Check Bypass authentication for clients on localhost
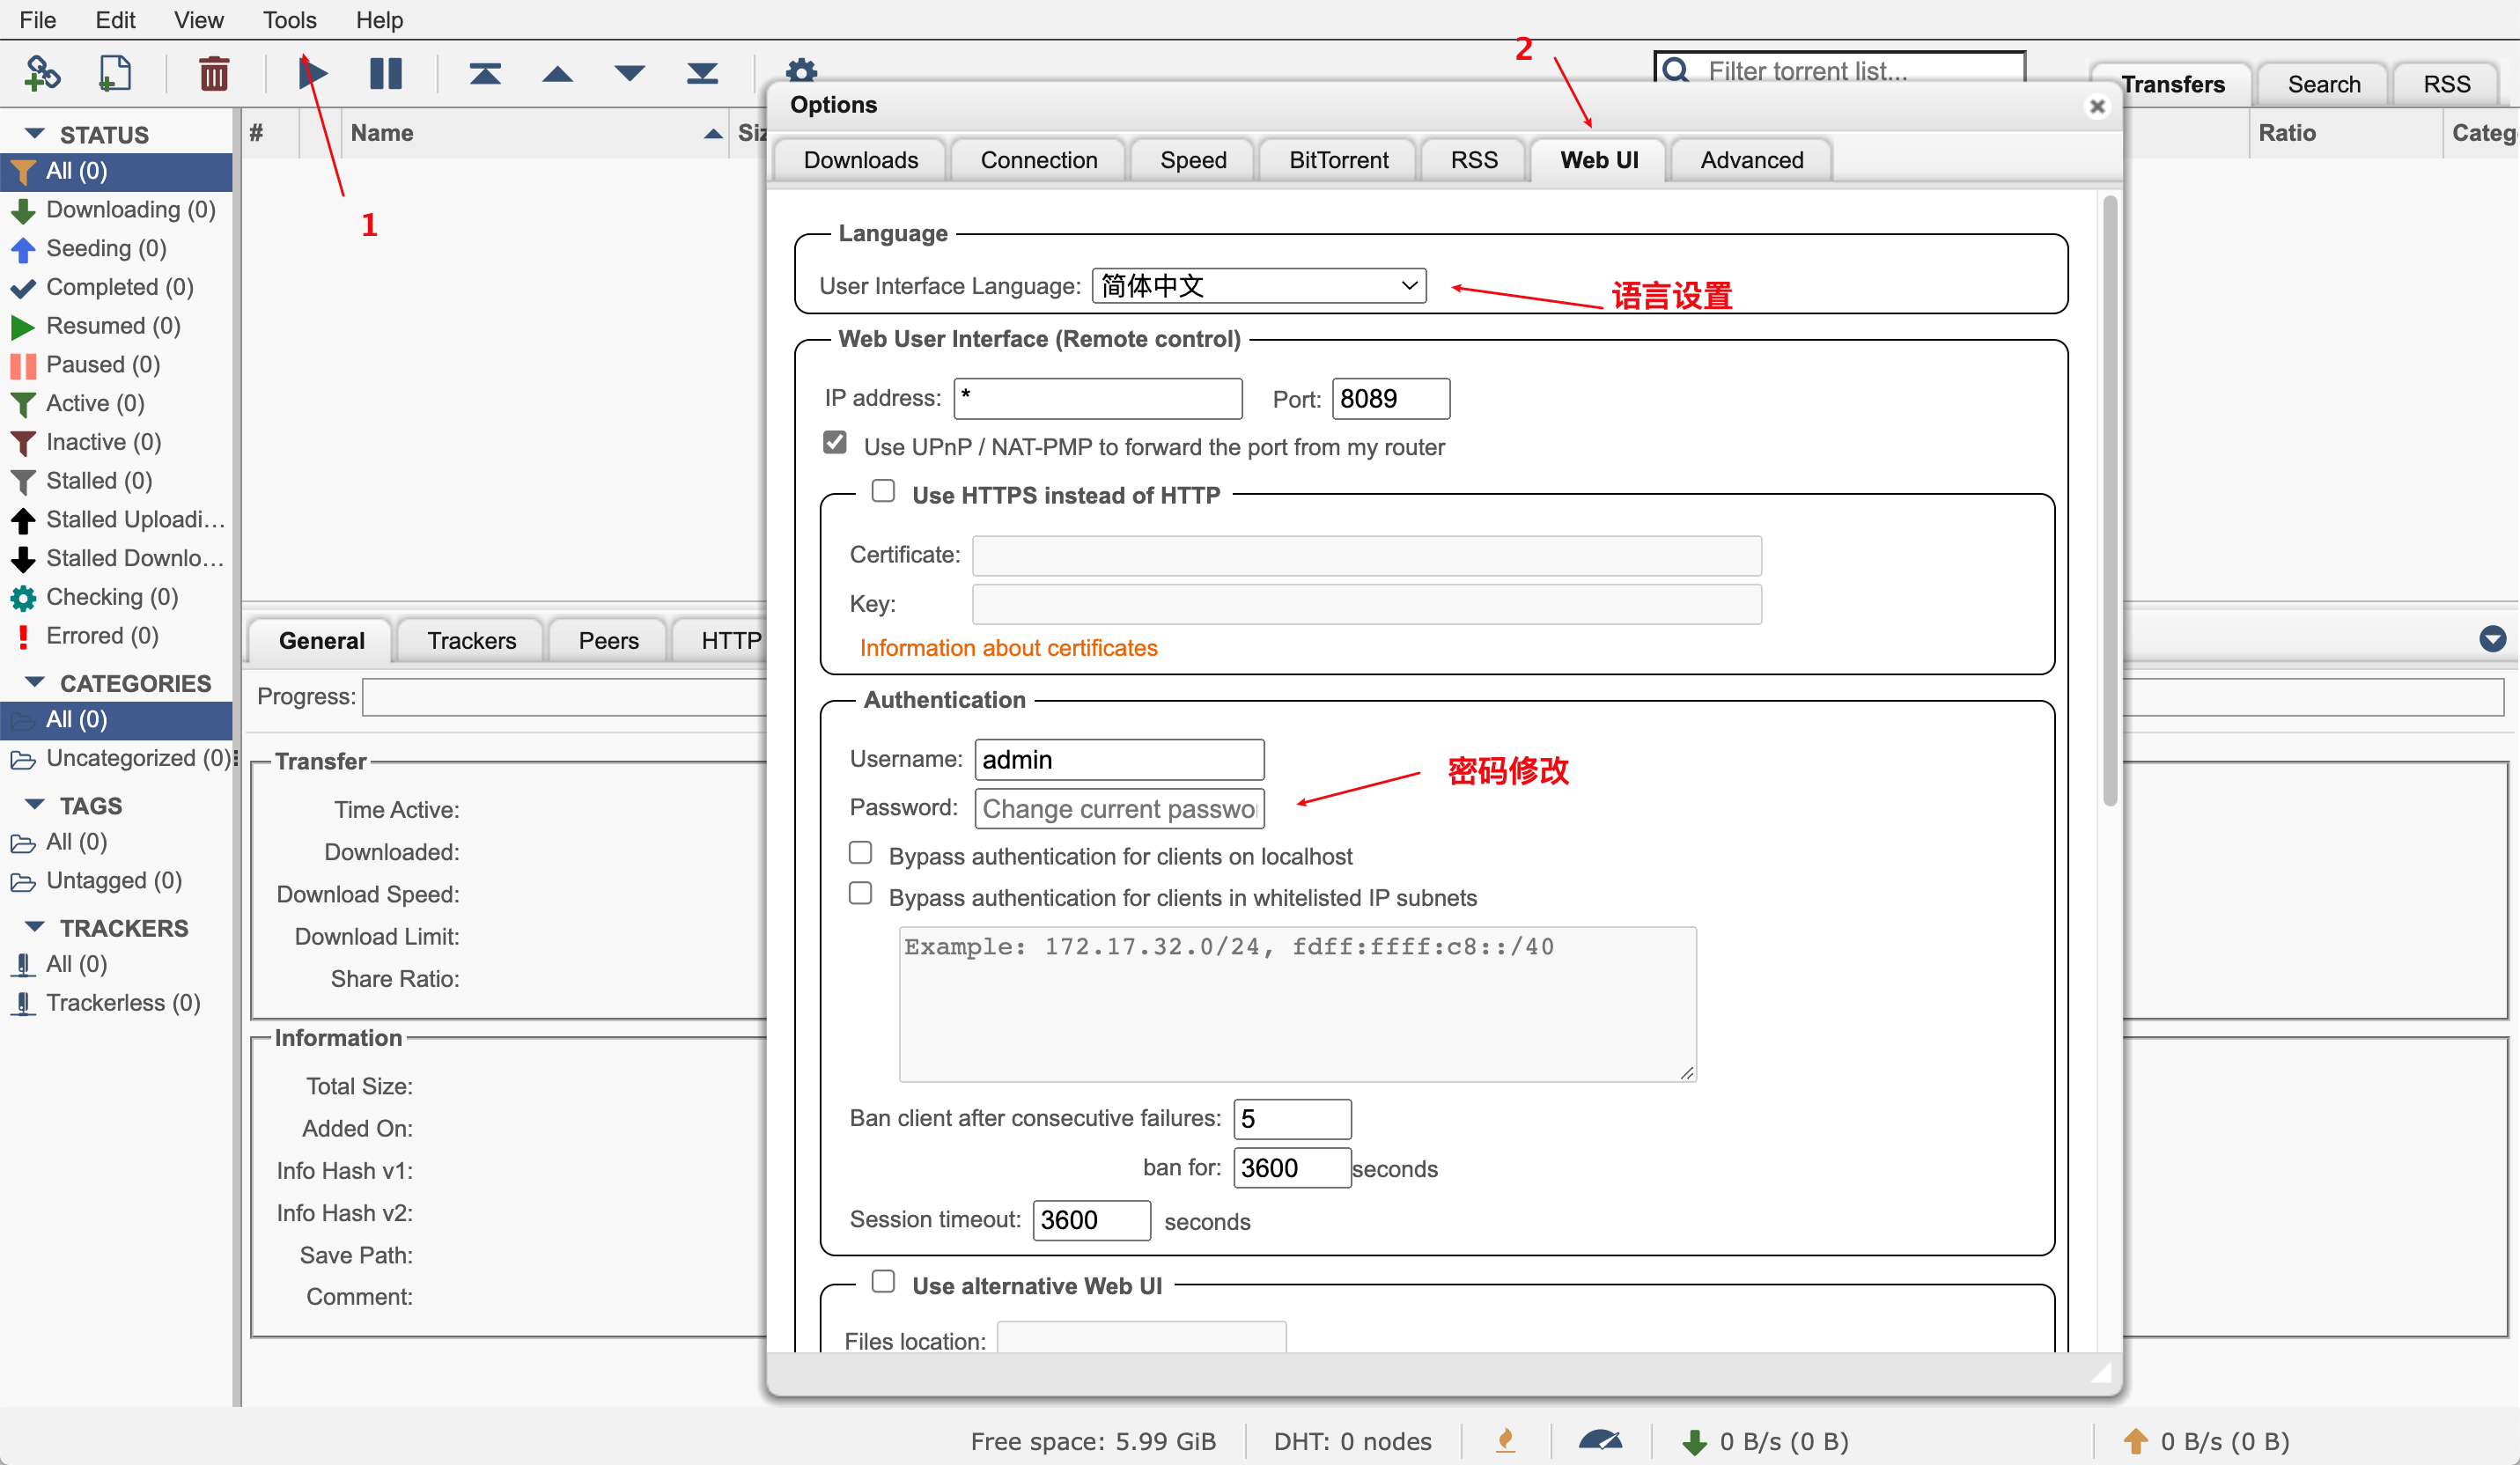The width and height of the screenshot is (2520, 1465). [x=861, y=853]
